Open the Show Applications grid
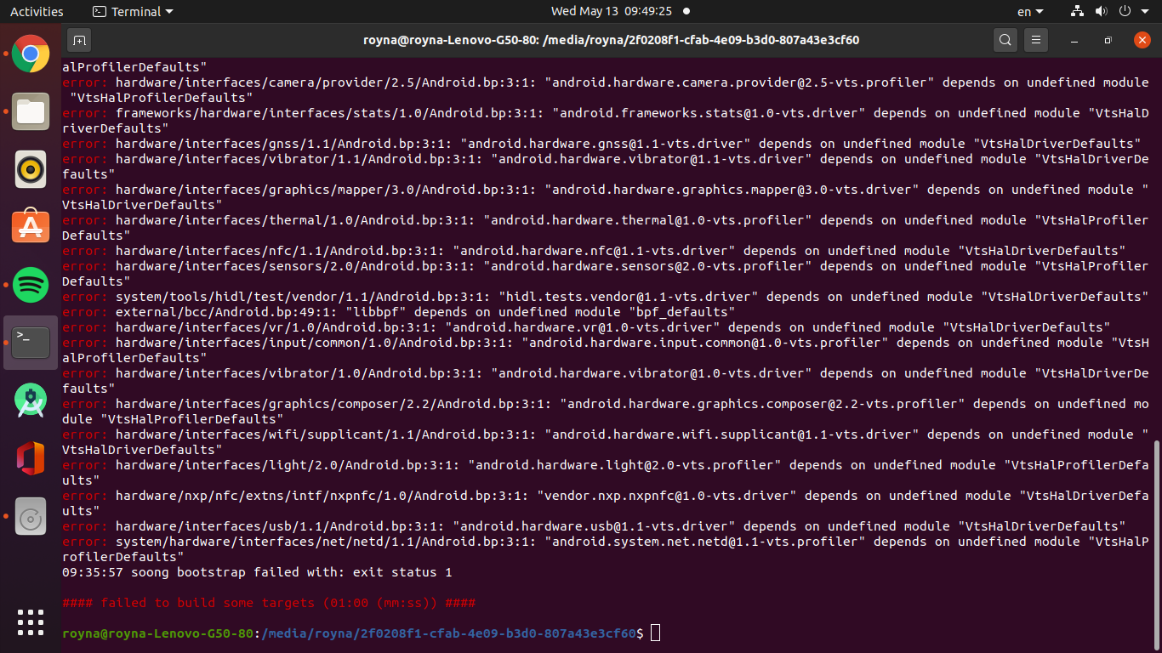Image resolution: width=1162 pixels, height=653 pixels. coord(30,622)
